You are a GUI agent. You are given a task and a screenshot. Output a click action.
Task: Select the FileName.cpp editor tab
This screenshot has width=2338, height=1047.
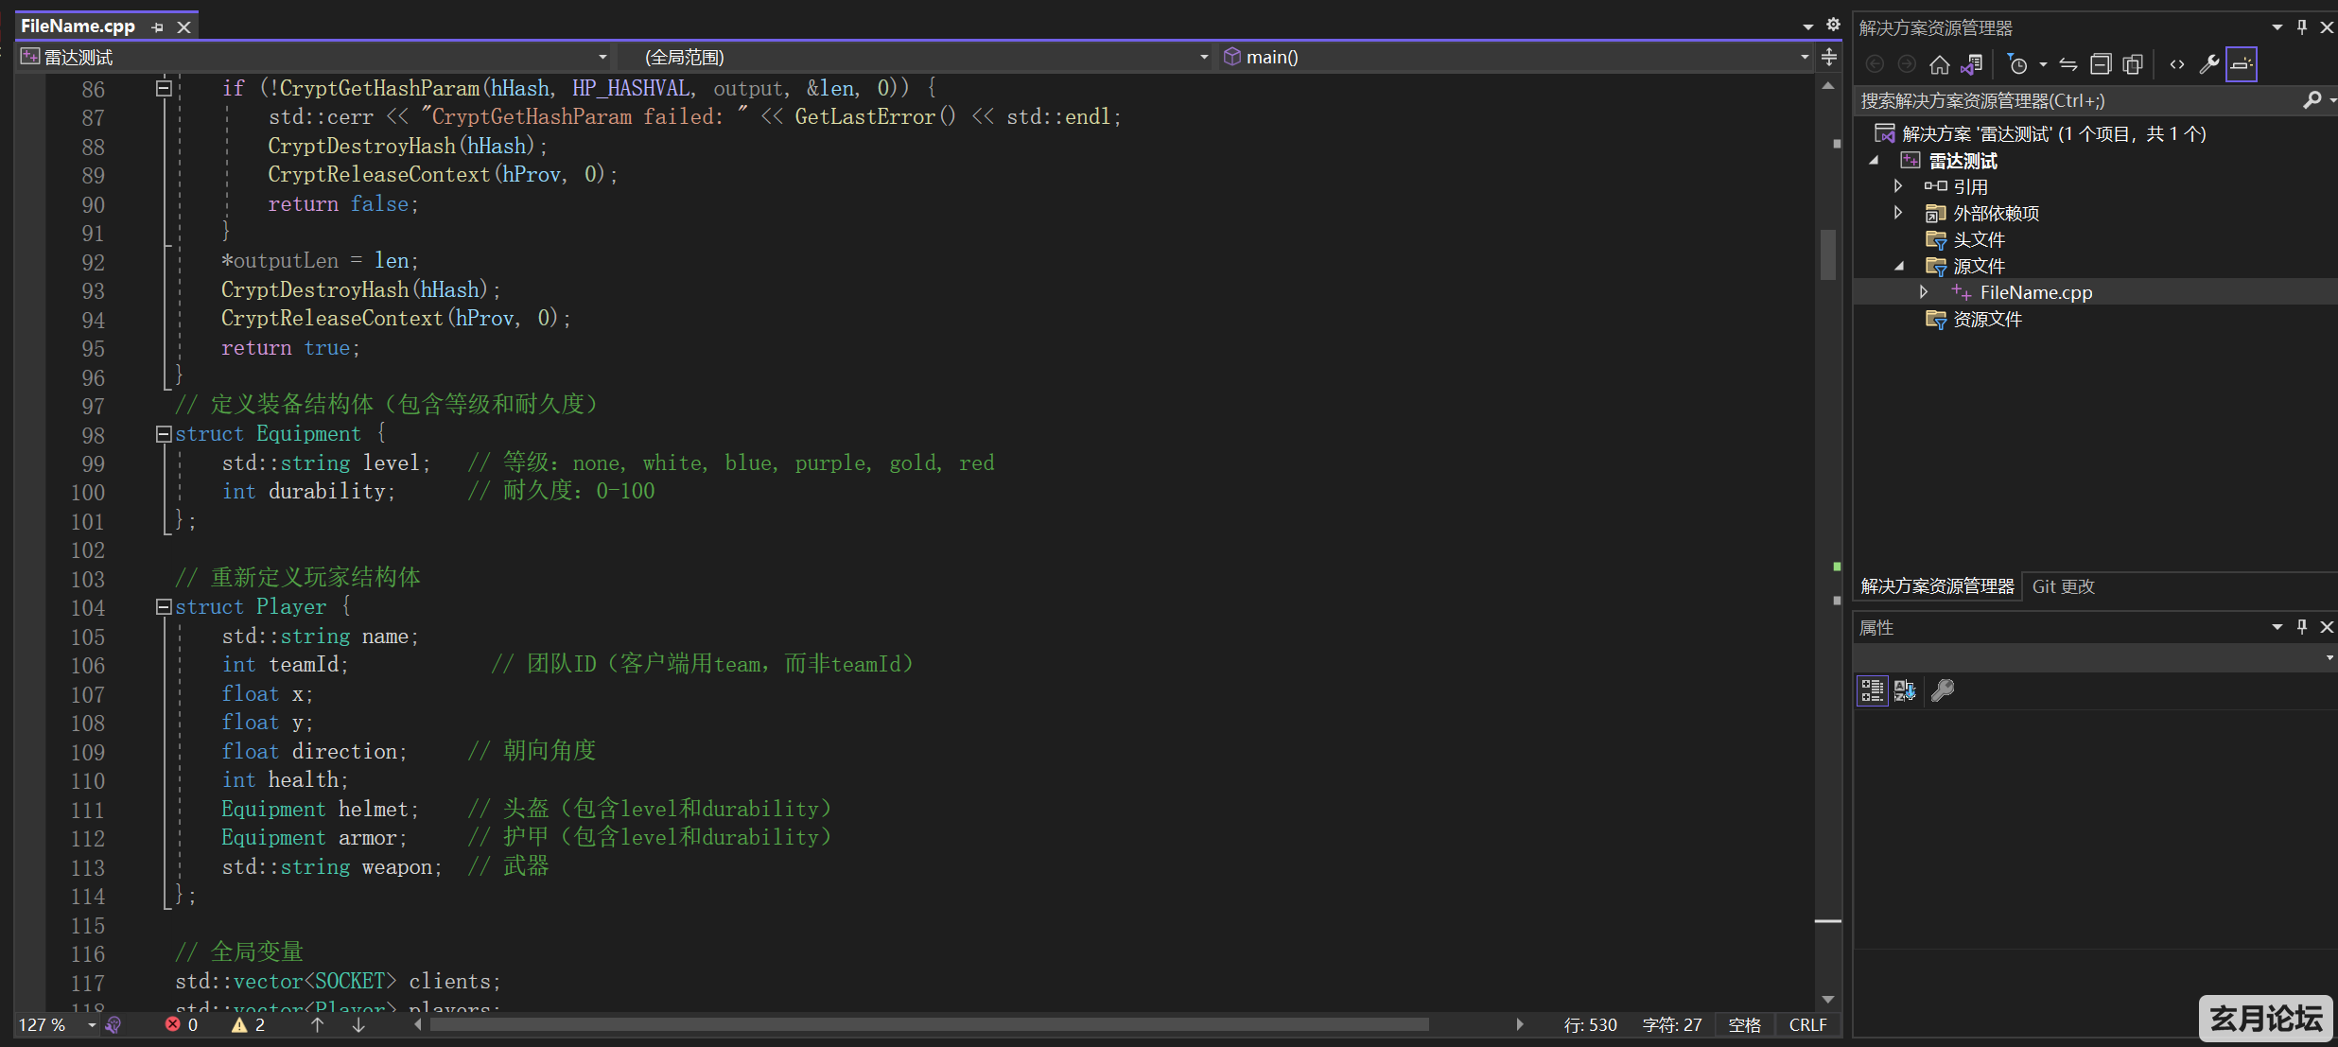click(x=78, y=26)
